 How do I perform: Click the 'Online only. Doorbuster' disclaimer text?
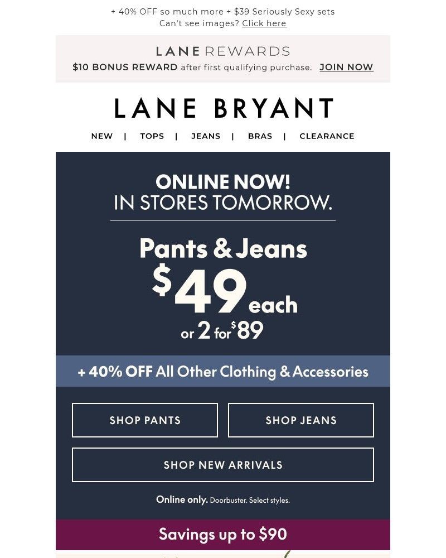click(222, 499)
